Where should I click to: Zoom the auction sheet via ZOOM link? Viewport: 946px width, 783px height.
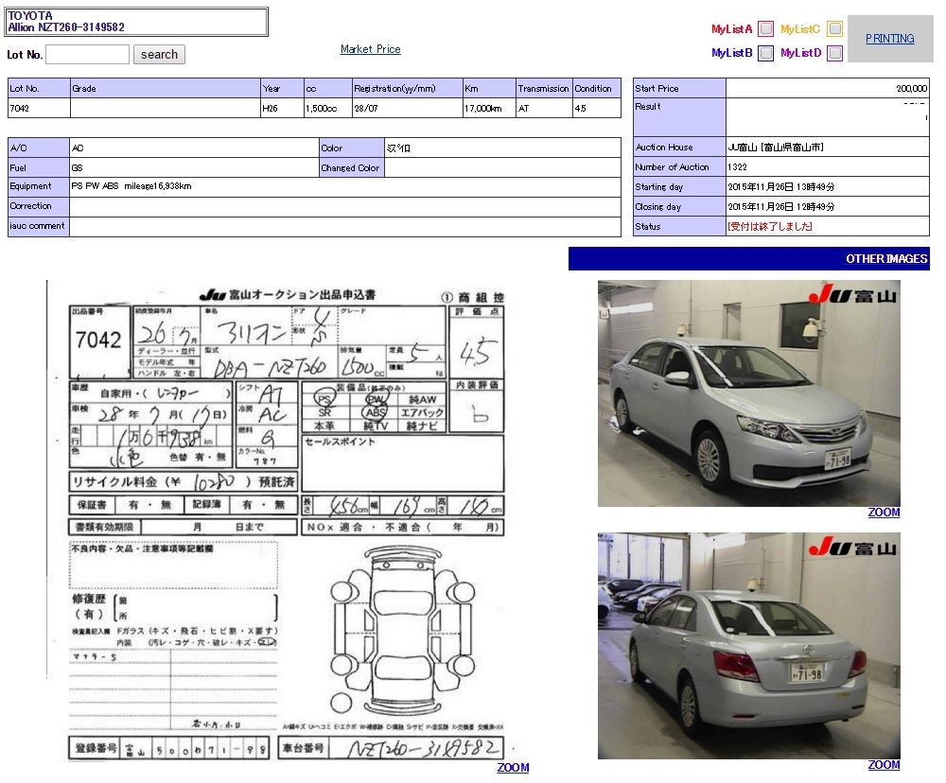click(513, 767)
